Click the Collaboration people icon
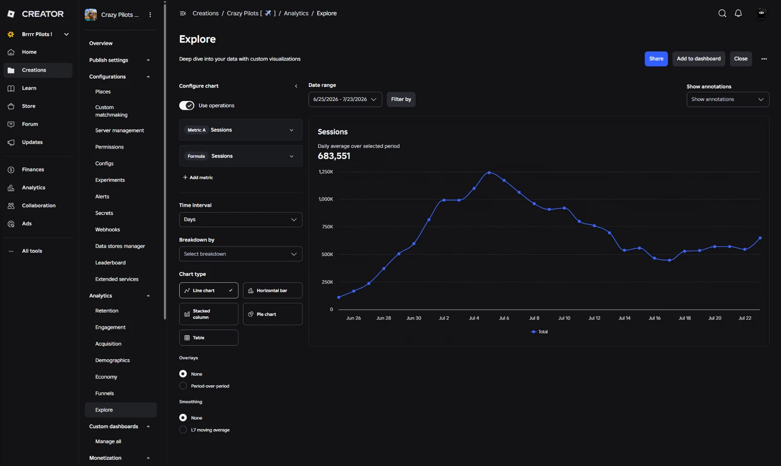 pyautogui.click(x=11, y=206)
